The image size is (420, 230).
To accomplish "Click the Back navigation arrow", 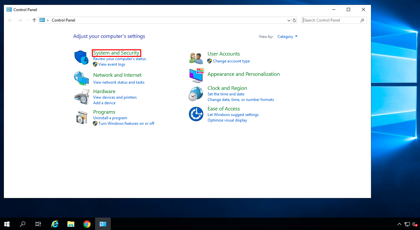I will (x=10, y=20).
